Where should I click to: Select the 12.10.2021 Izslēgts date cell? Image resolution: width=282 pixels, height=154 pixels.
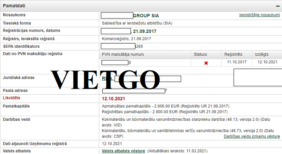pos(267,62)
